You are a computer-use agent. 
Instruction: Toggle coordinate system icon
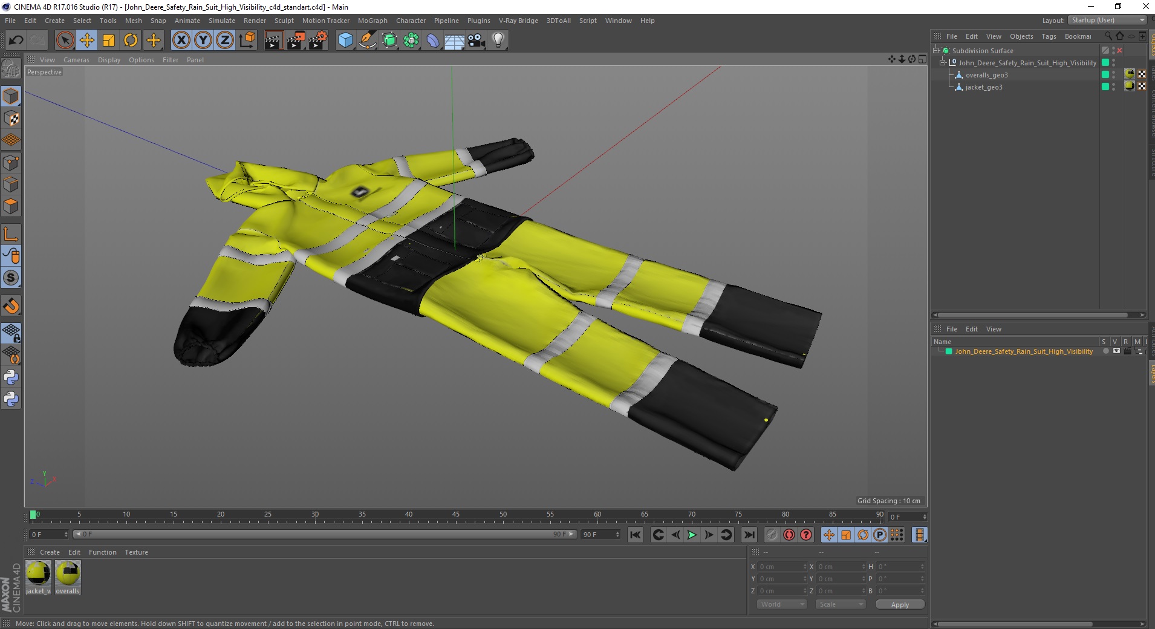pos(247,41)
